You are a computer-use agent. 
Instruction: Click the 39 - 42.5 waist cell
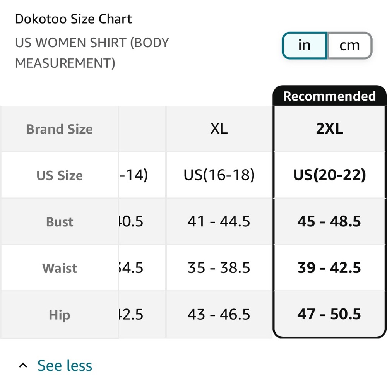pos(329,268)
